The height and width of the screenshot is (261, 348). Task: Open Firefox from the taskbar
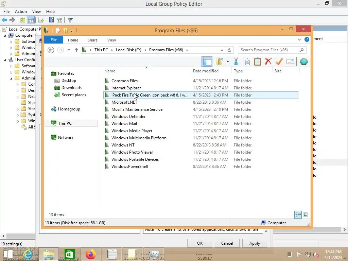90,254
